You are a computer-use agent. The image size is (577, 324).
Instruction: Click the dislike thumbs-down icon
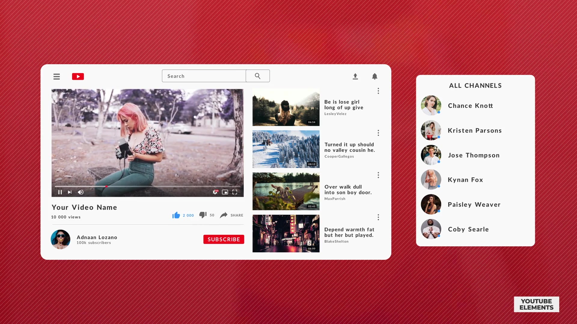tap(203, 215)
